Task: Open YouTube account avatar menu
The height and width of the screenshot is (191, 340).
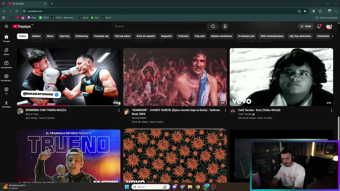Action: point(329,26)
